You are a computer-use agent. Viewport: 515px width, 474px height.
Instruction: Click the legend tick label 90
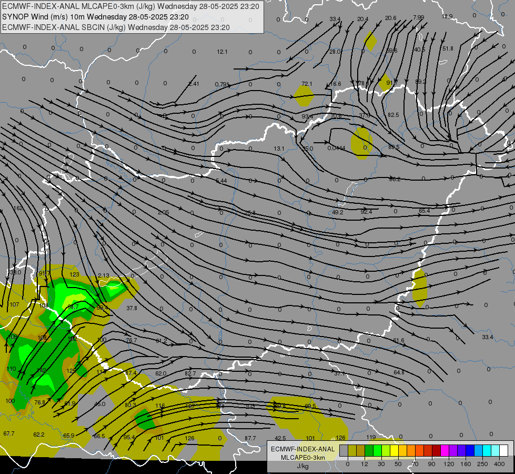coord(431,464)
